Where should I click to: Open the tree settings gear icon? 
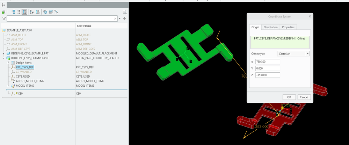coord(45,12)
